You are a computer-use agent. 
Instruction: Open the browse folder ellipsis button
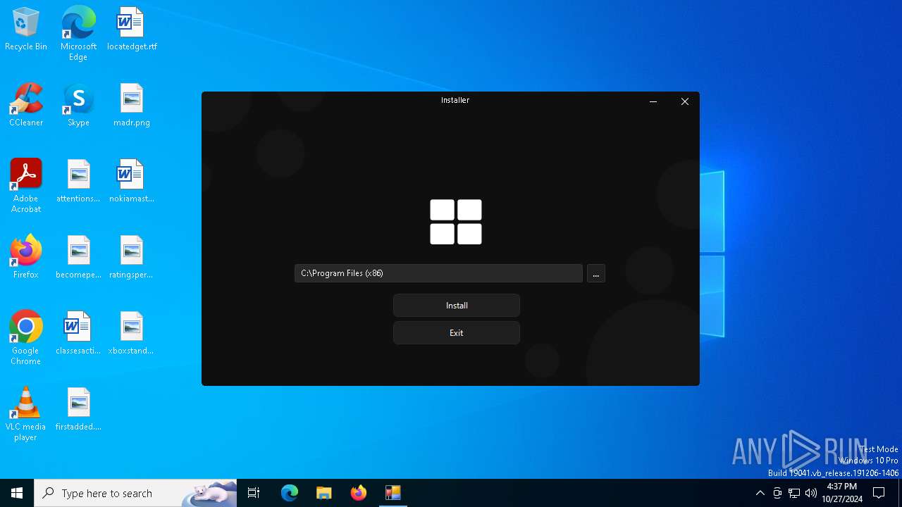coord(596,273)
